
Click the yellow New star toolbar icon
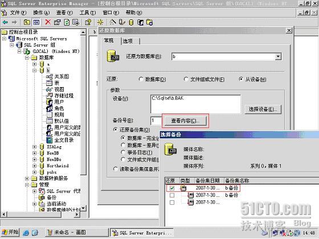point(100,22)
